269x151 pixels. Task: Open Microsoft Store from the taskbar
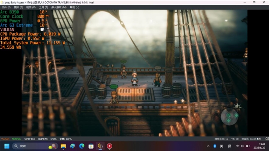click(x=91, y=146)
